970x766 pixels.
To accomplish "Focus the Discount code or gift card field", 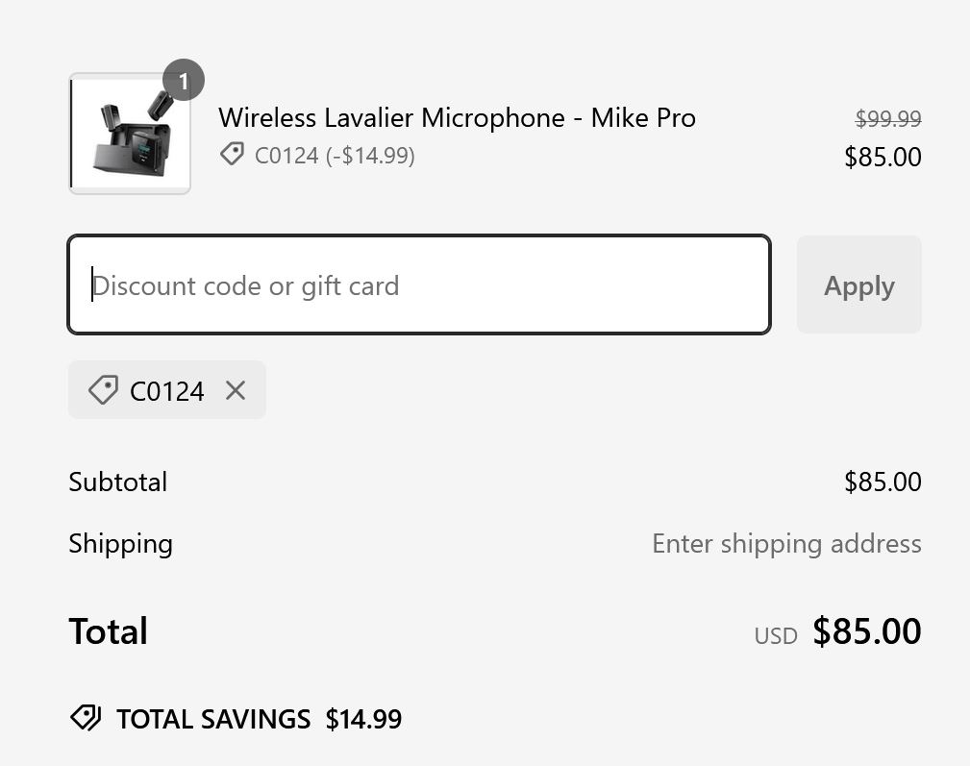I will [x=419, y=285].
